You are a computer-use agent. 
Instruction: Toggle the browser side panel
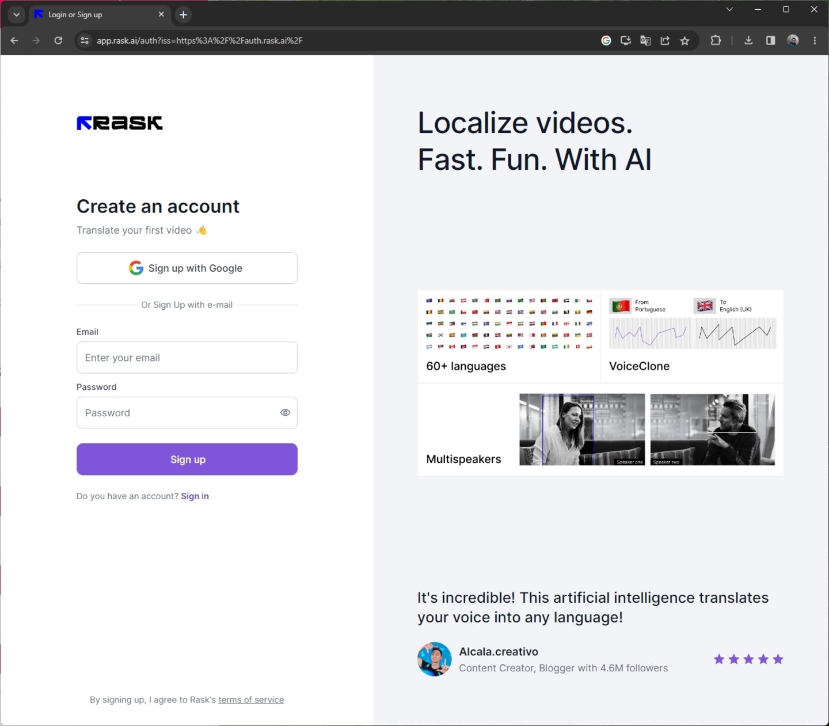coord(770,40)
